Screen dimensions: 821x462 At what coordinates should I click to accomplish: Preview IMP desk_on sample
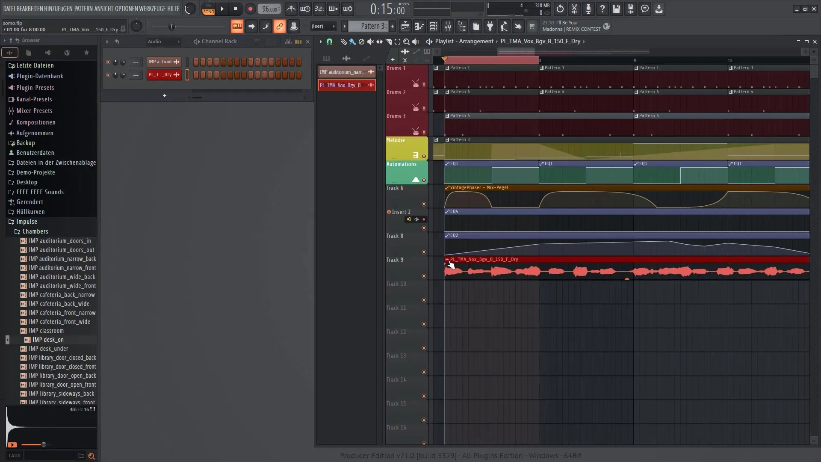point(48,340)
